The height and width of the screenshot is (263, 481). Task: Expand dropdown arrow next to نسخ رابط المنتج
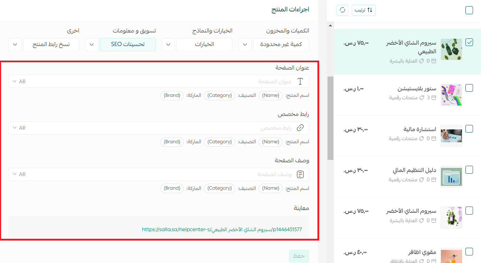[x=15, y=45]
